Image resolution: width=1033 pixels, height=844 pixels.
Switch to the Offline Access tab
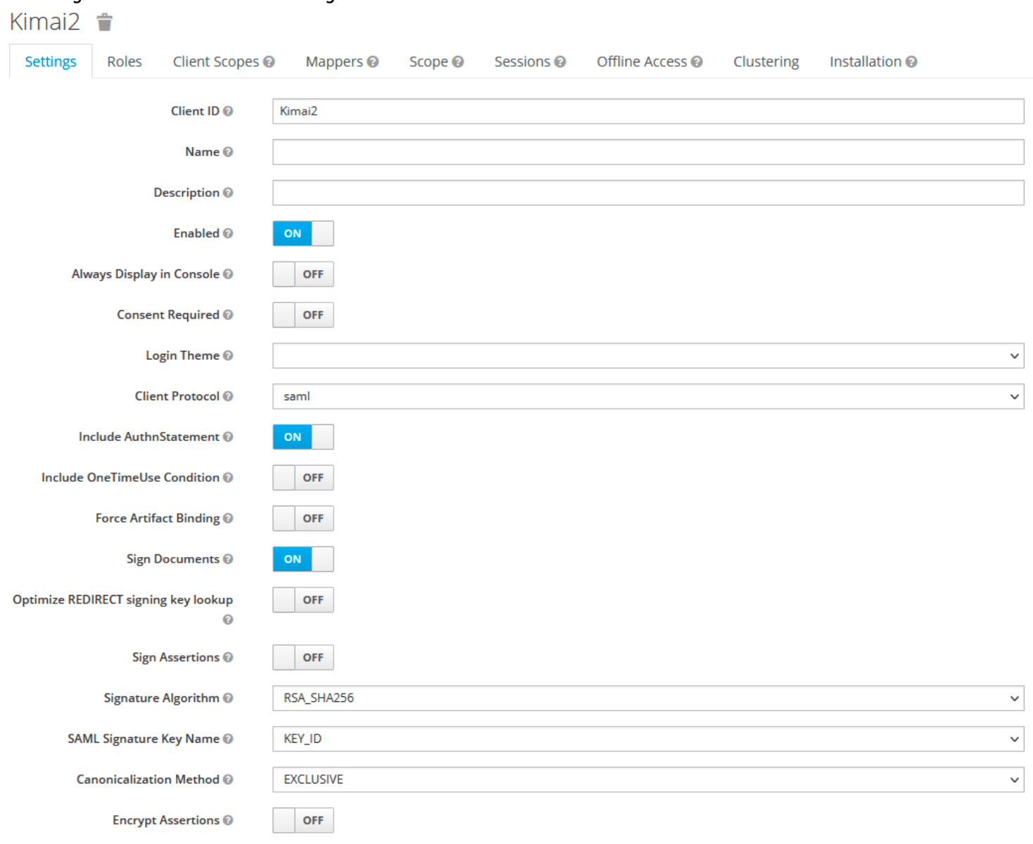pyautogui.click(x=642, y=62)
